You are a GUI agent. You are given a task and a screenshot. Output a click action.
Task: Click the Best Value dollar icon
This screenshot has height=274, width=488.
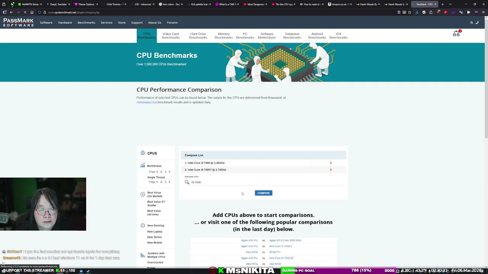click(x=143, y=194)
